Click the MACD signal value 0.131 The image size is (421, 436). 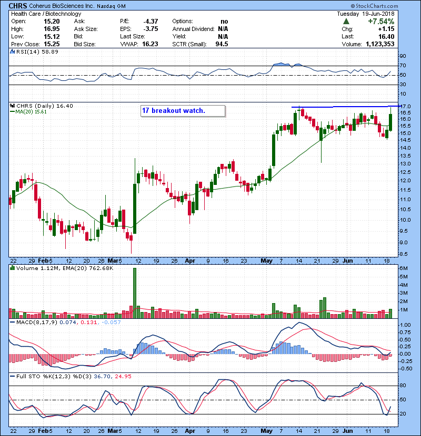[89, 323]
